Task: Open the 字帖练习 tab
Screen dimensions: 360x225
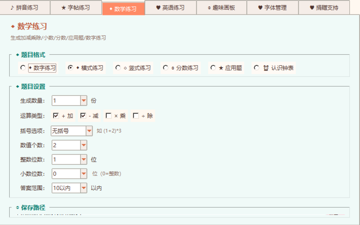Action: (76, 8)
